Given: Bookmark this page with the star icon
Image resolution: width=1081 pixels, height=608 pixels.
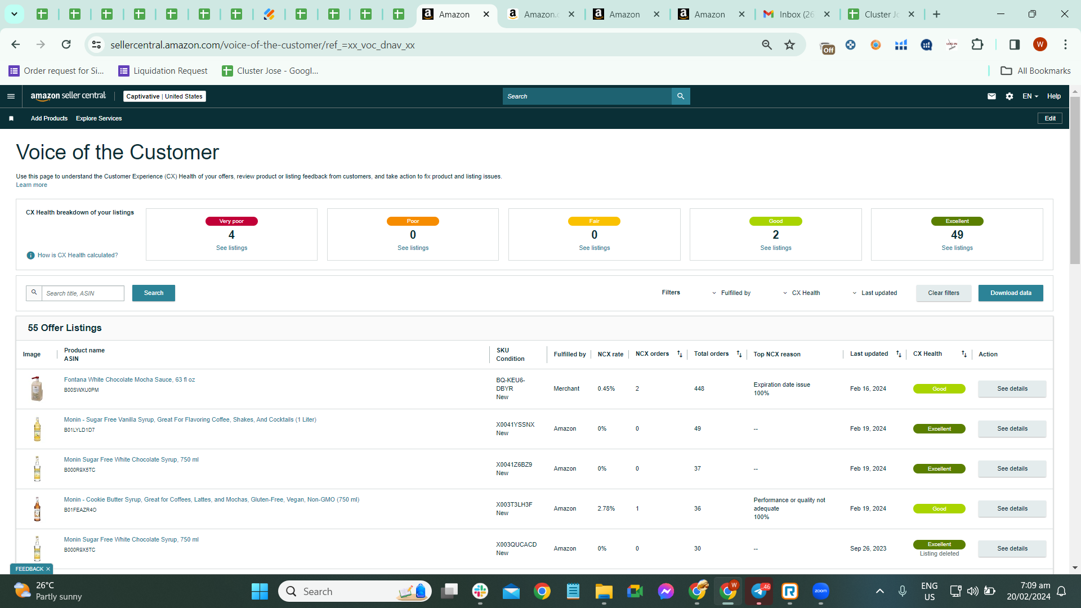Looking at the screenshot, I should point(790,44).
